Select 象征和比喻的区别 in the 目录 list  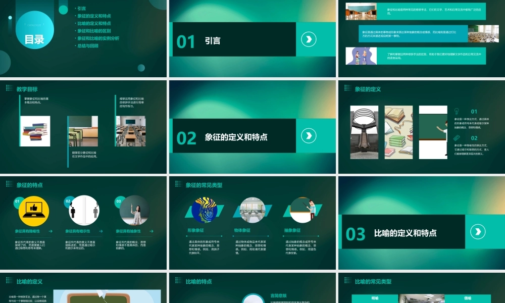pyautogui.click(x=94, y=31)
